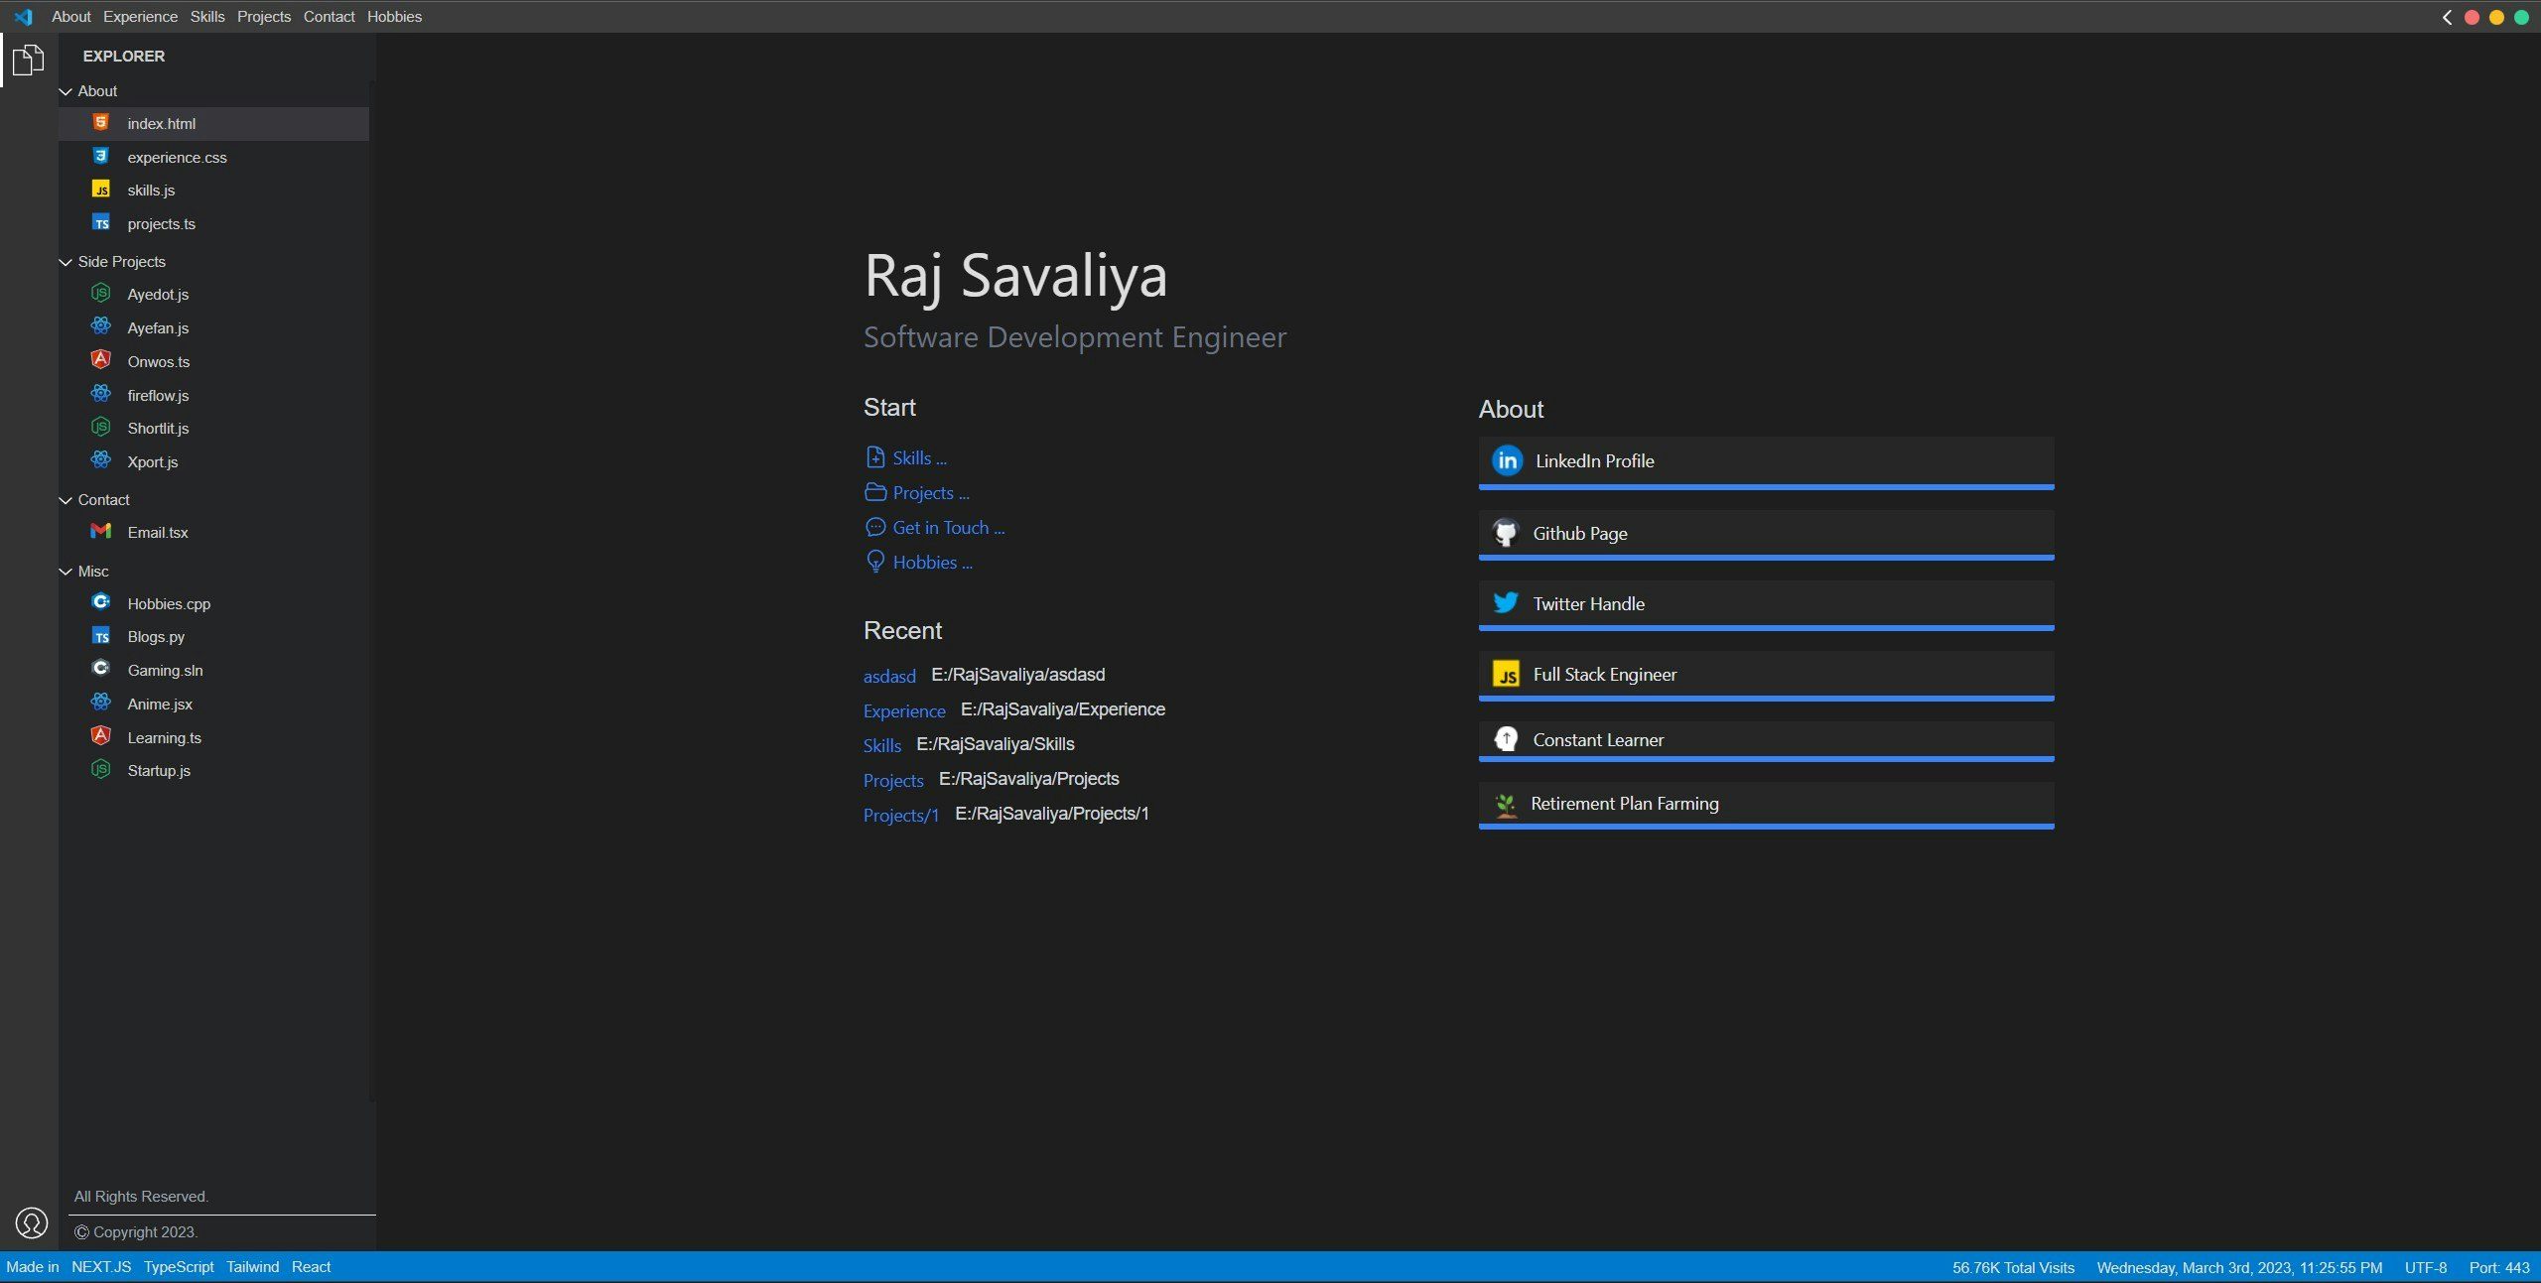2541x1283 pixels.
Task: Open the Get in Touch ... link
Action: (949, 528)
